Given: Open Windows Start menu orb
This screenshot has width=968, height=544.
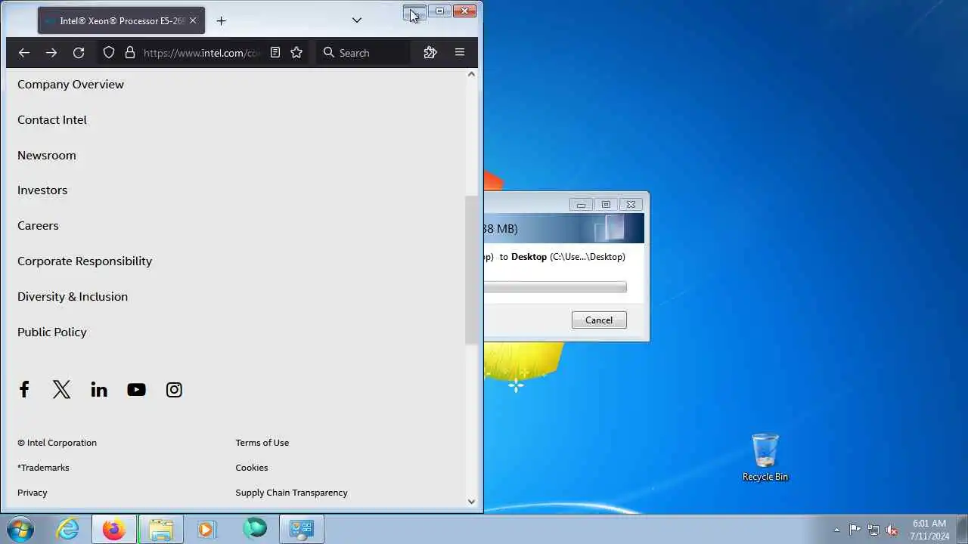Looking at the screenshot, I should (20, 530).
